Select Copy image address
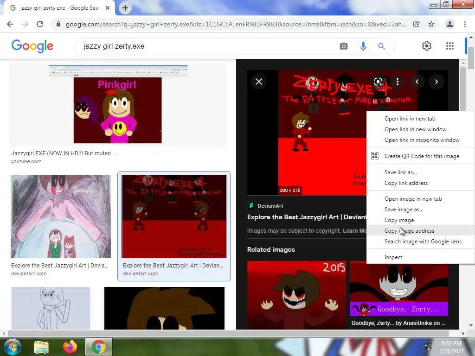 pyautogui.click(x=420, y=231)
